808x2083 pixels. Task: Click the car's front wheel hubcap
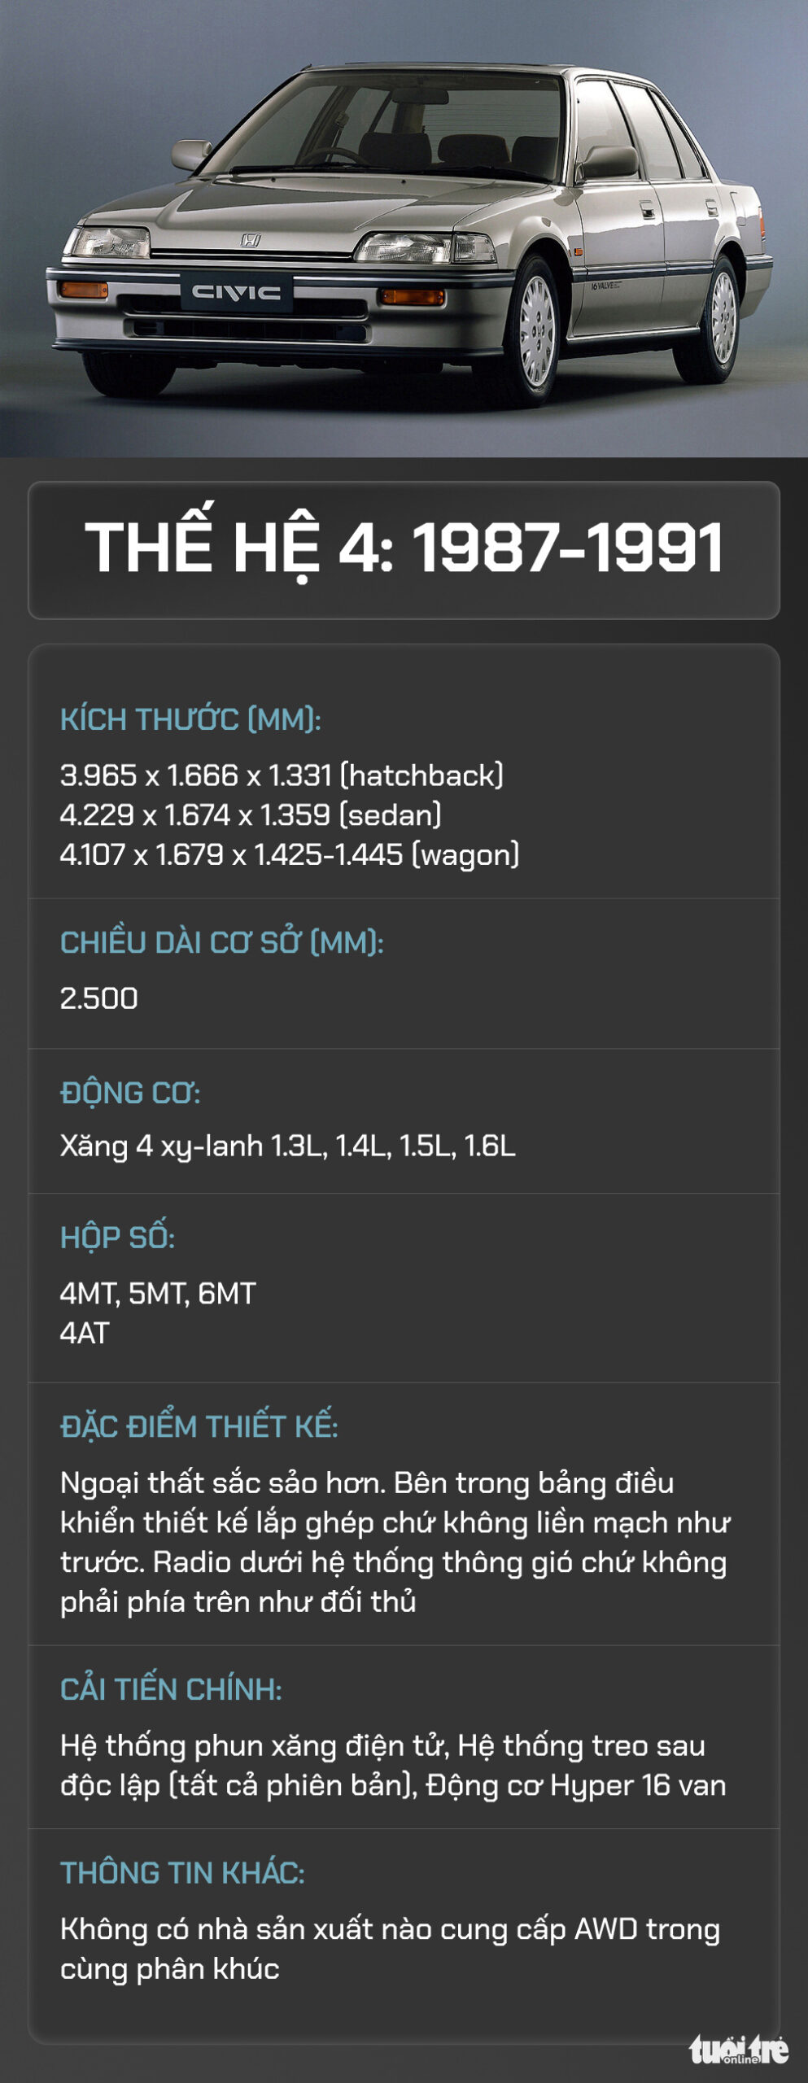[536, 331]
